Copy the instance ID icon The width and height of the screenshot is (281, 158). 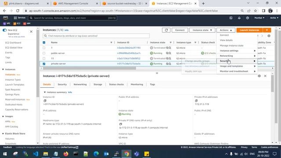(45, 101)
